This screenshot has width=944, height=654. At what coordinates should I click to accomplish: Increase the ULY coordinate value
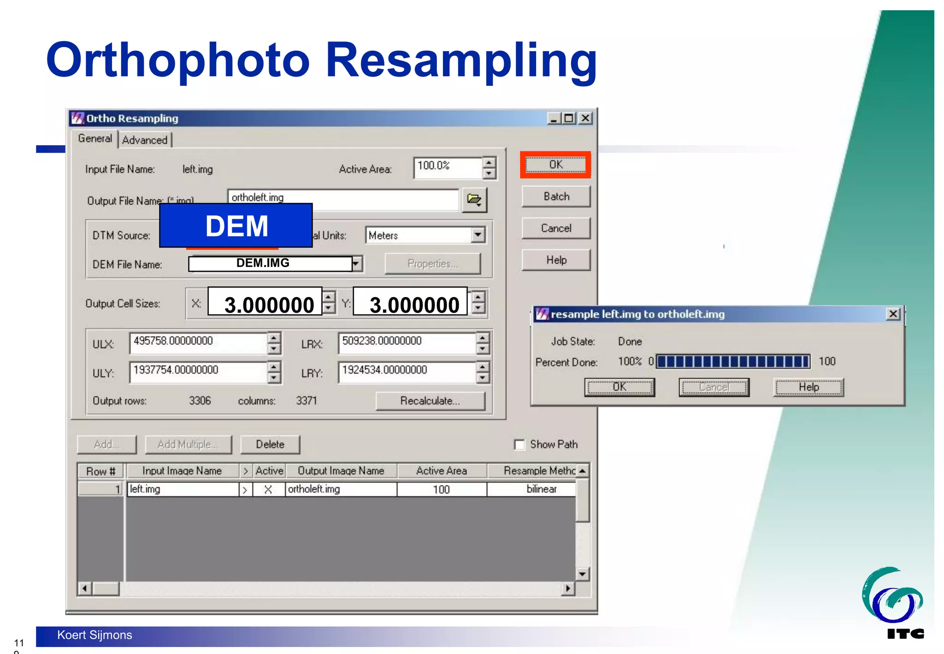point(274,367)
